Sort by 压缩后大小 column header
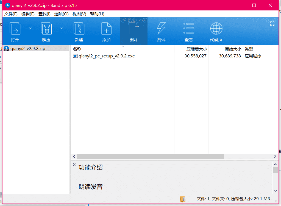Screen dimensions: 281x206 197,49
